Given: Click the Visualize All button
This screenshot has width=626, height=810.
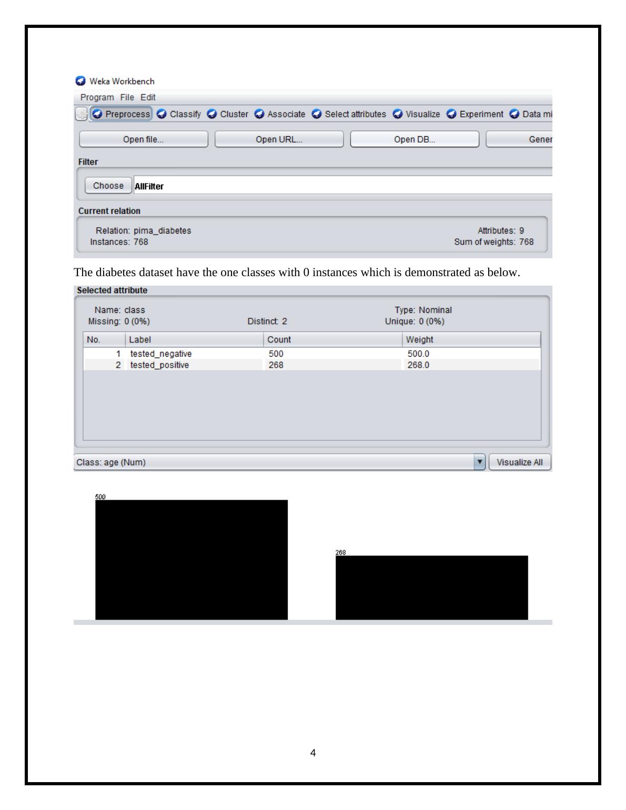Looking at the screenshot, I should point(519,462).
